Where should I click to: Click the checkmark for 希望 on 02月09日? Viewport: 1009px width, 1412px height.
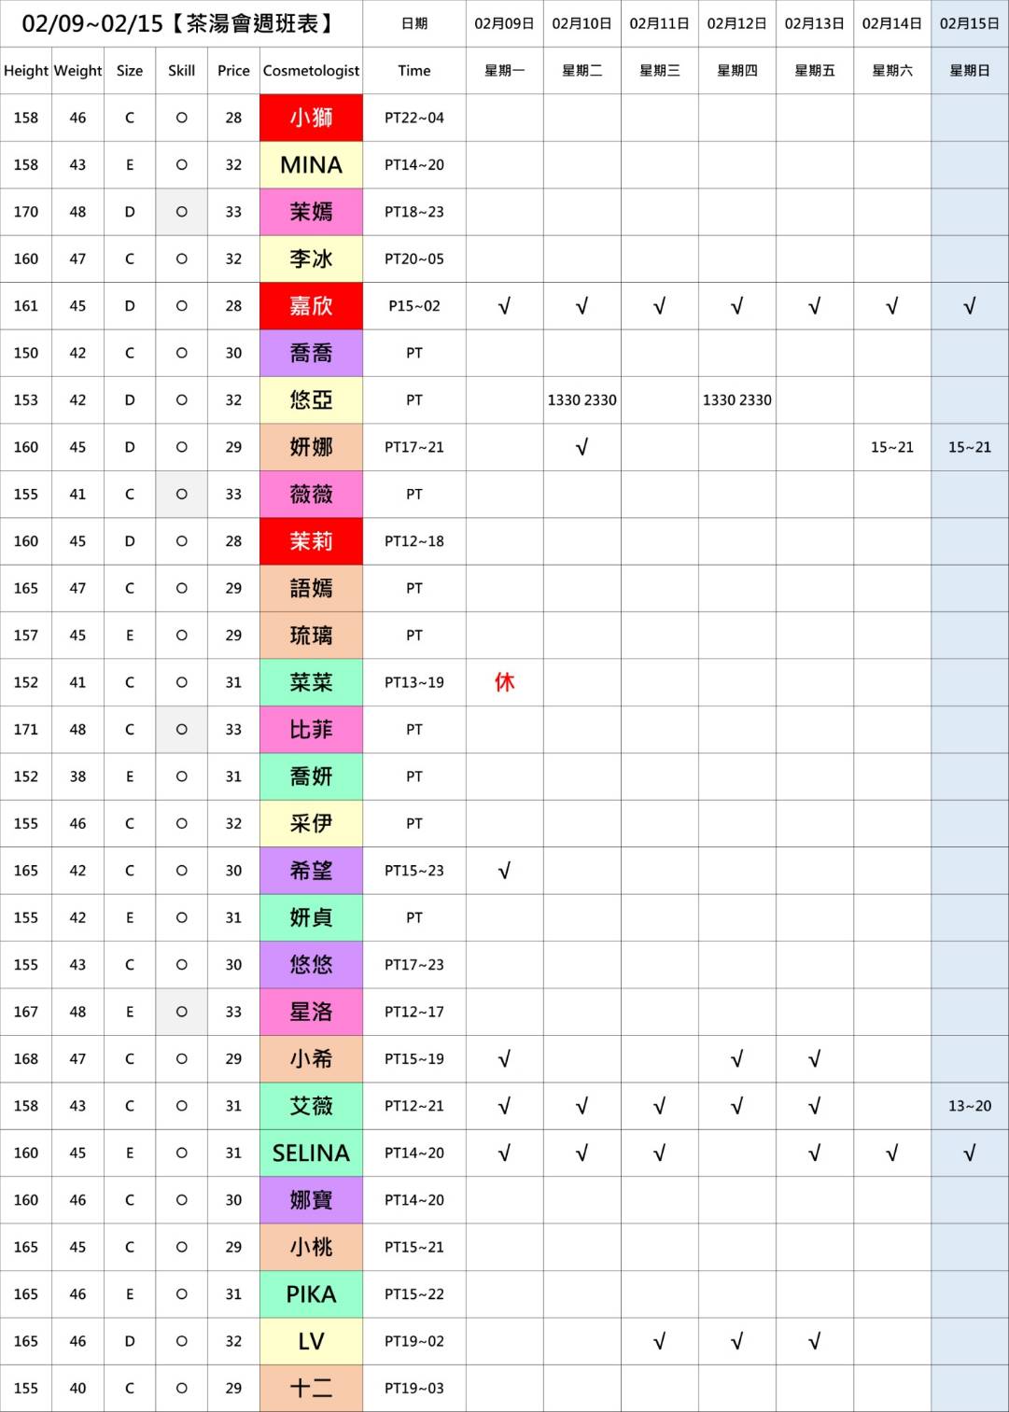[504, 871]
